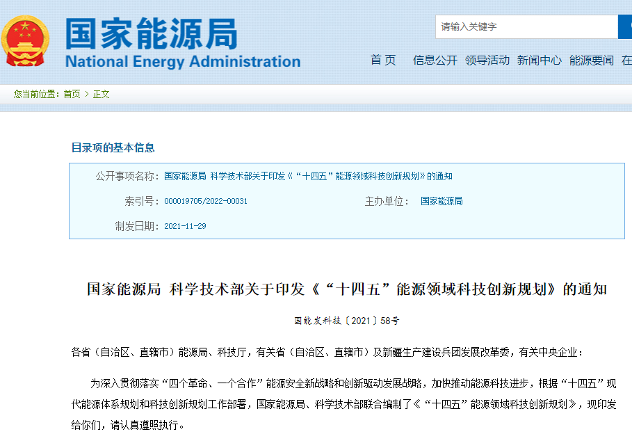
Task: Open the 信息公开 navigation menu
Action: [435, 61]
